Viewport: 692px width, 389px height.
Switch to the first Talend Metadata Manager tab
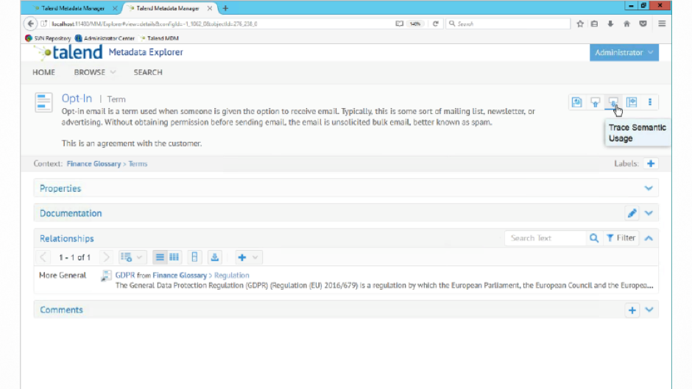73,8
